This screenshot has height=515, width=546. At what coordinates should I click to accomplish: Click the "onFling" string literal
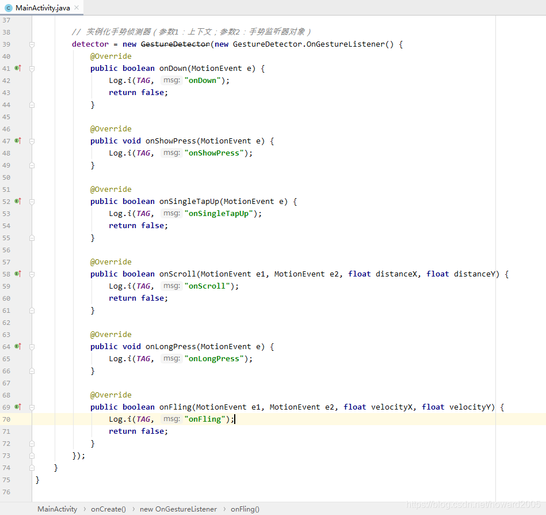[x=205, y=419]
